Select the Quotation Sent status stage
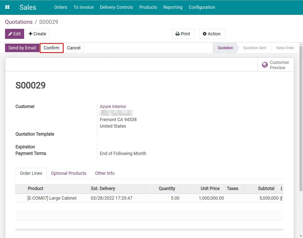This screenshot has width=303, height=238. point(255,48)
